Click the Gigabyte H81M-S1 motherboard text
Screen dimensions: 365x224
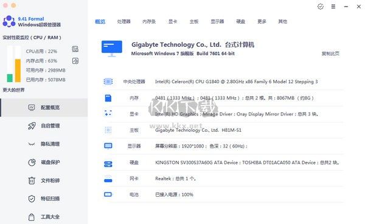(x=198, y=130)
